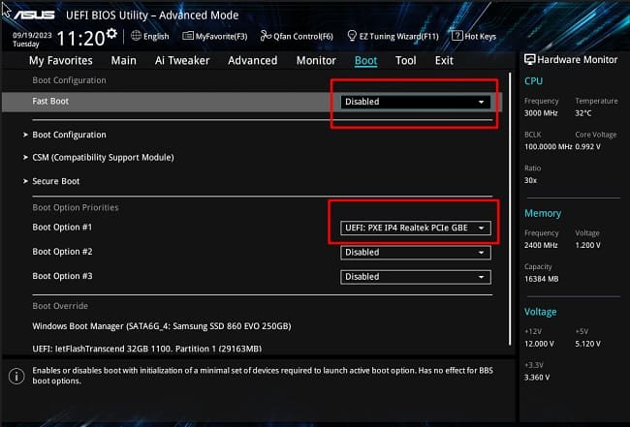Click the Voltage section heading
Screen dimensions: 630x427
tap(541, 312)
